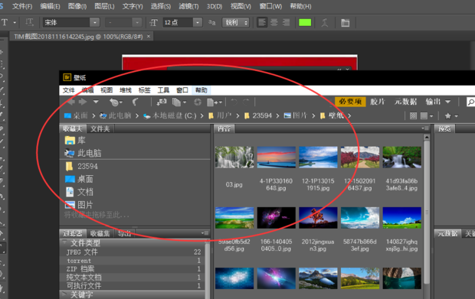The image size is (475, 299).
Task: Select the 4-1P330160648.jpg sunset thumbnail
Action: 276,157
